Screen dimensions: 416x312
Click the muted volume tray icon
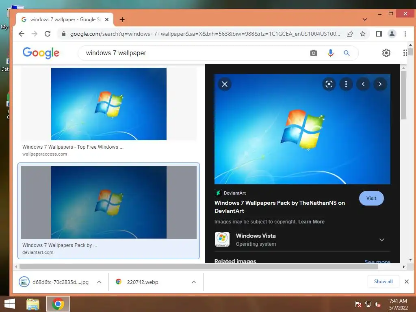click(x=378, y=304)
